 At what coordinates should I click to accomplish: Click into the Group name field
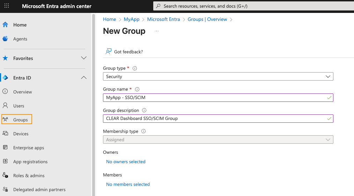point(218,98)
